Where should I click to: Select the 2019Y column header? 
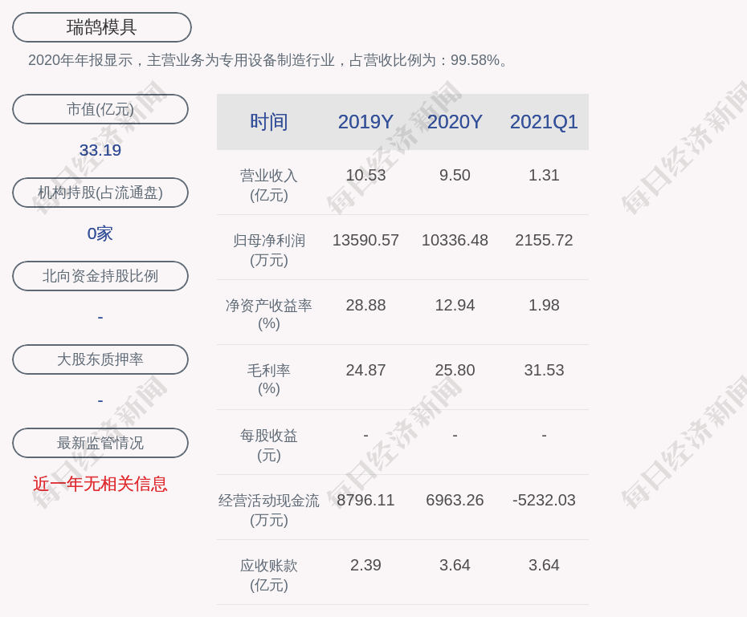point(365,122)
